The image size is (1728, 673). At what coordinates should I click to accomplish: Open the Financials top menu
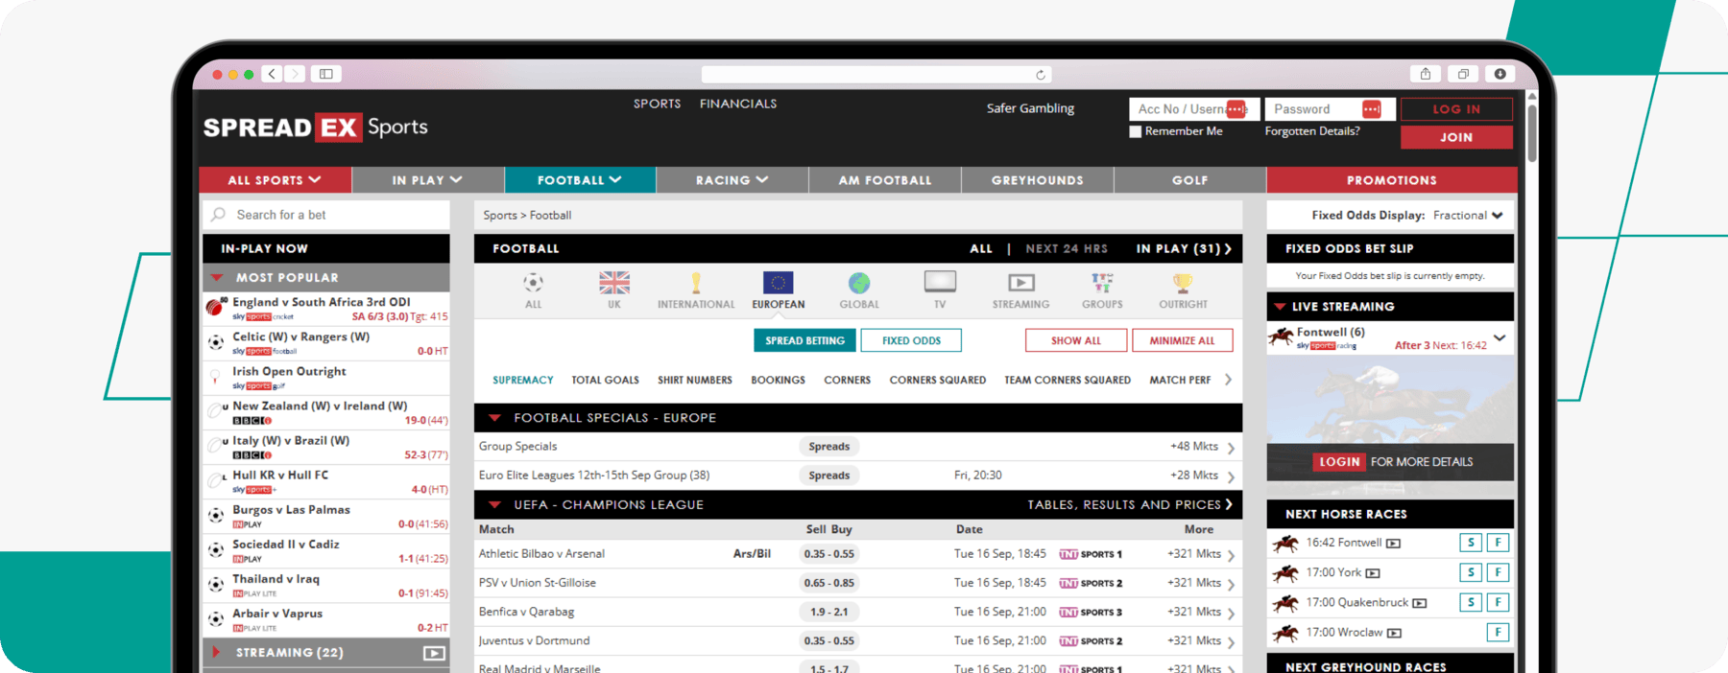click(738, 104)
